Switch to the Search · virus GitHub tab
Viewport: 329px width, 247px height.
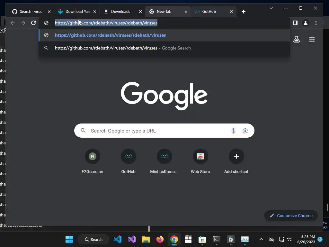coord(31,12)
